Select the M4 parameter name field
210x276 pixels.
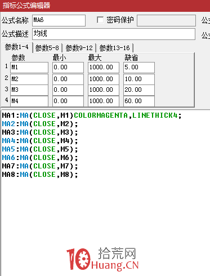[29, 101]
